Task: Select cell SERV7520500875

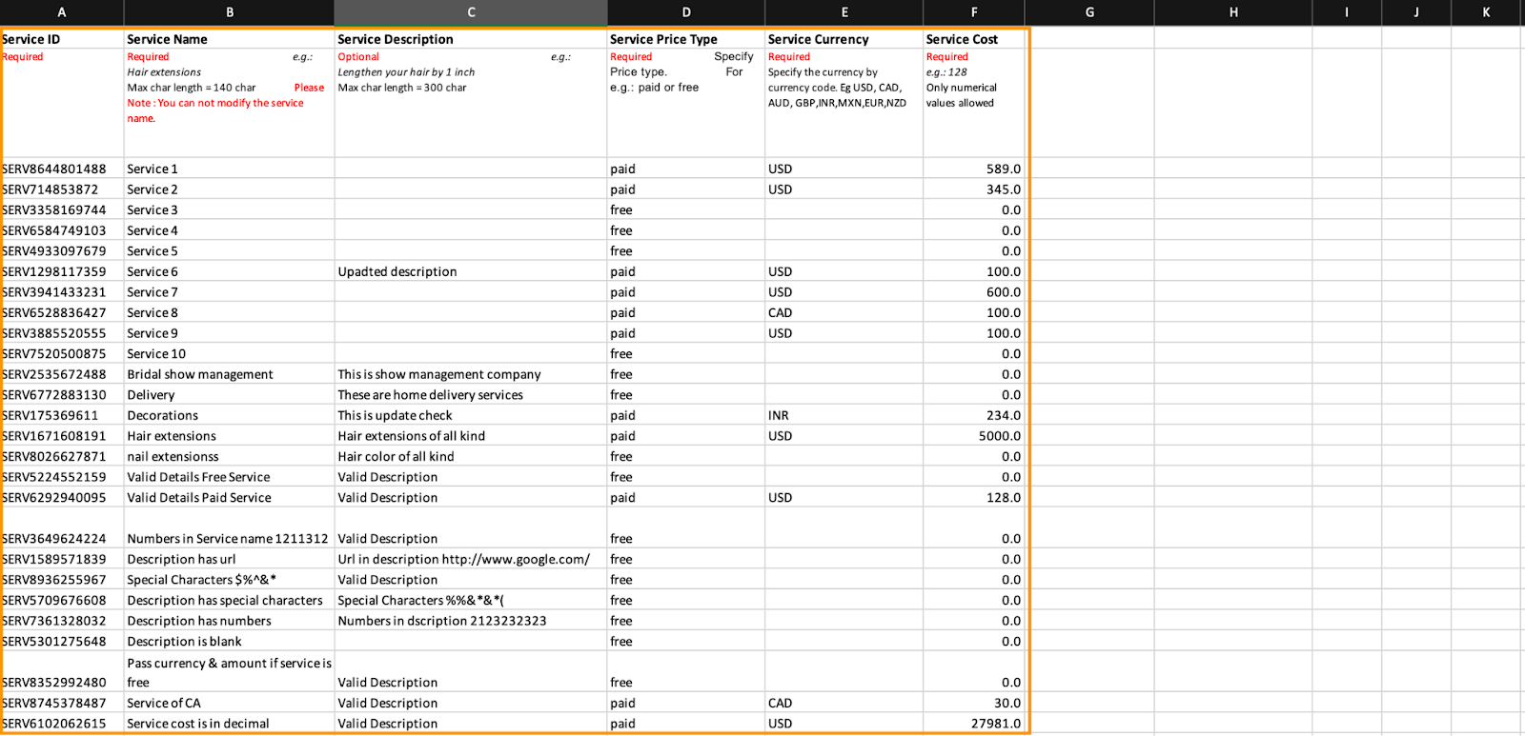Action: tap(62, 353)
